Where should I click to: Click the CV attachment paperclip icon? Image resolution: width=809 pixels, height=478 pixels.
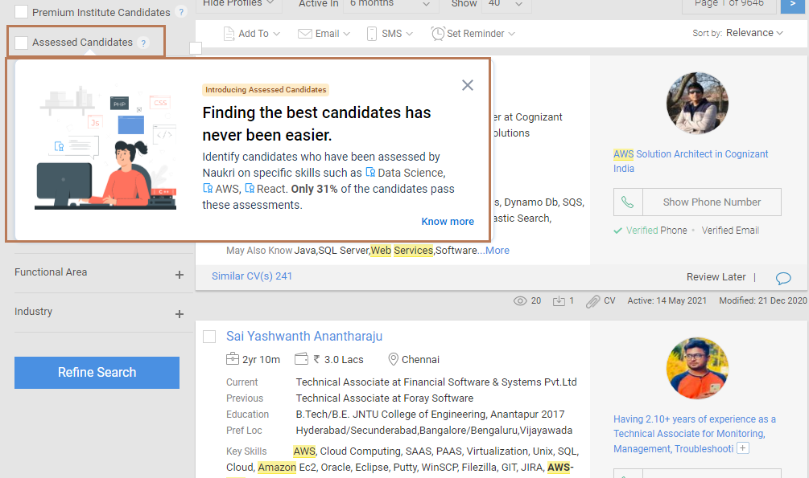point(592,301)
